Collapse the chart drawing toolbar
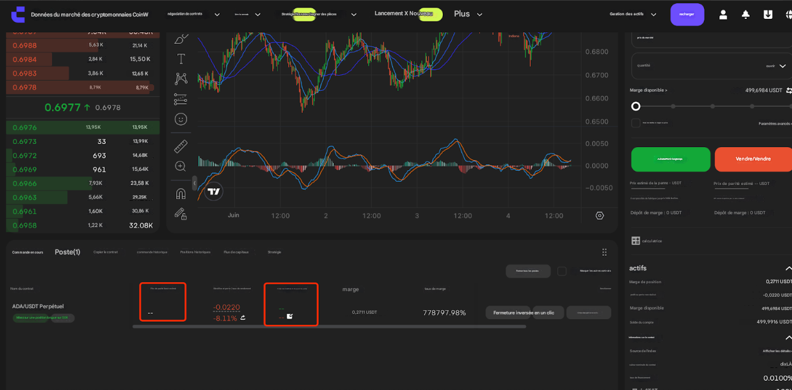The width and height of the screenshot is (792, 390). click(194, 182)
